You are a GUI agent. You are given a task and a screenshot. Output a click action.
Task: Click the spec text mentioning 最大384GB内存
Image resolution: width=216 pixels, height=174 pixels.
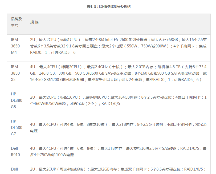(118, 100)
